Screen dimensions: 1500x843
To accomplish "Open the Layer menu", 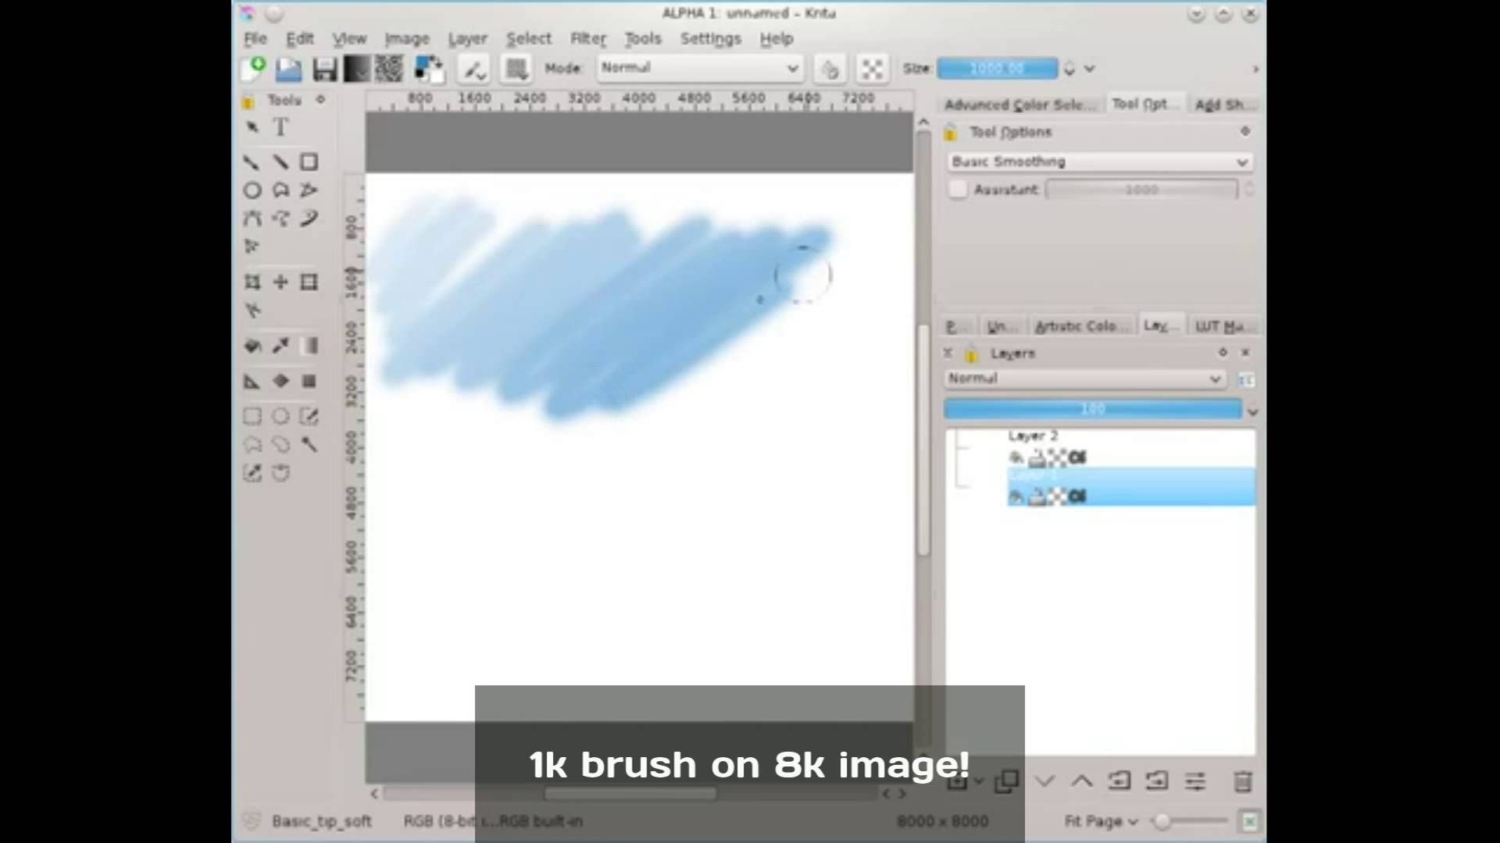I will pyautogui.click(x=467, y=38).
